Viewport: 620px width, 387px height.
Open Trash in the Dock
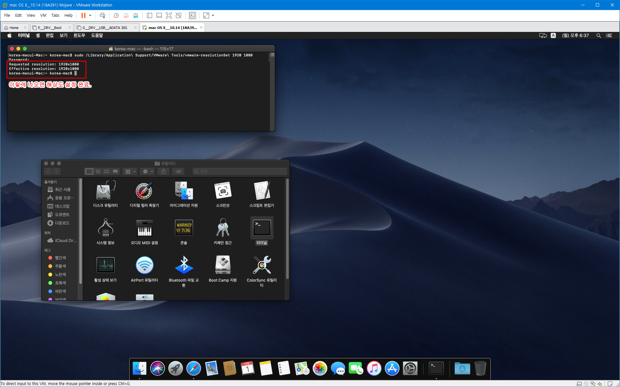click(x=480, y=368)
